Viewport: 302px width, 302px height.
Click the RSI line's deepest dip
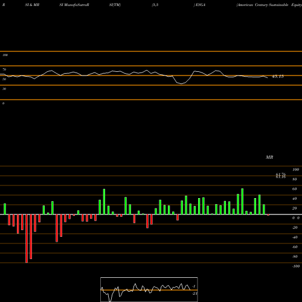[x=182, y=83]
